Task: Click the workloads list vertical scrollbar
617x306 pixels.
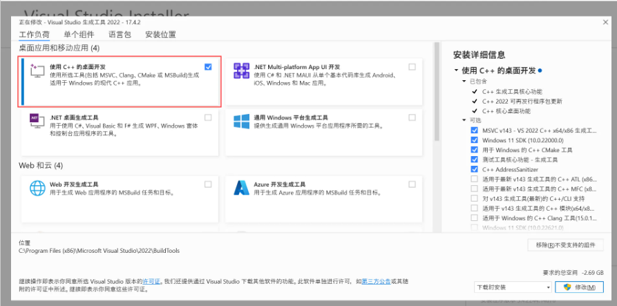Action: pyautogui.click(x=437, y=92)
